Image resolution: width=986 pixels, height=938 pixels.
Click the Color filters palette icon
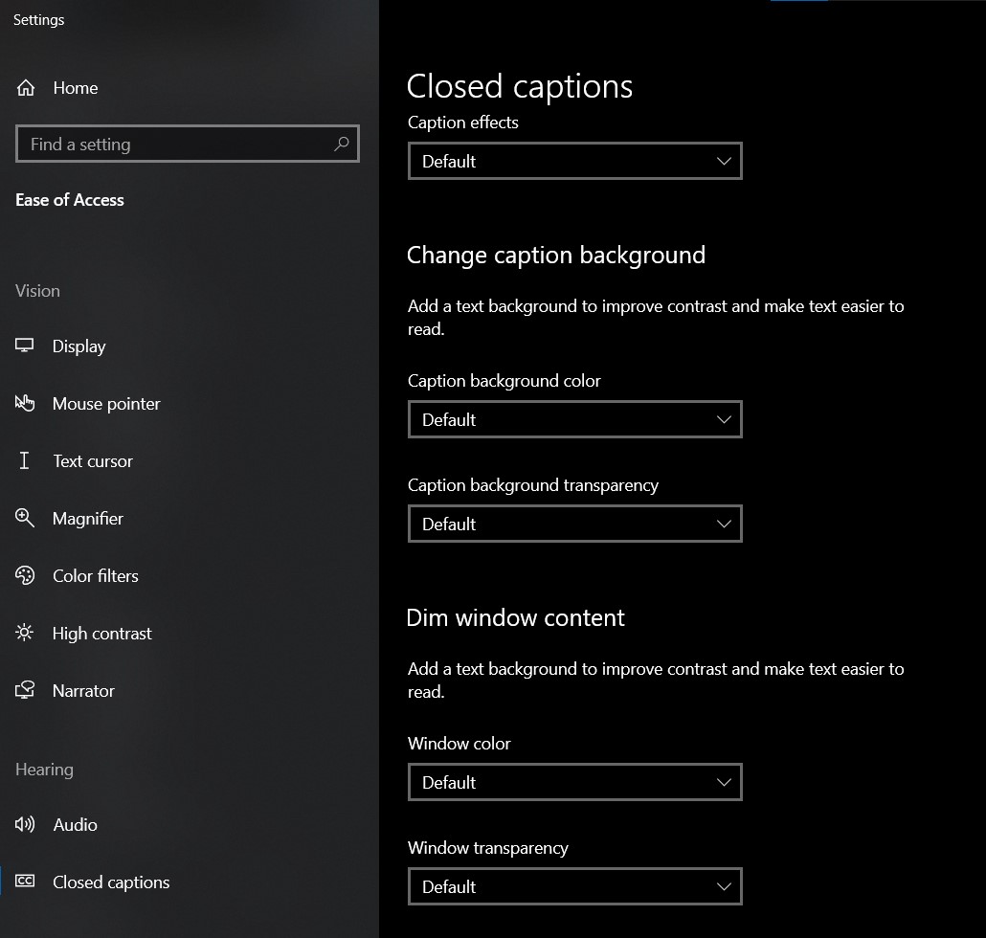point(25,575)
